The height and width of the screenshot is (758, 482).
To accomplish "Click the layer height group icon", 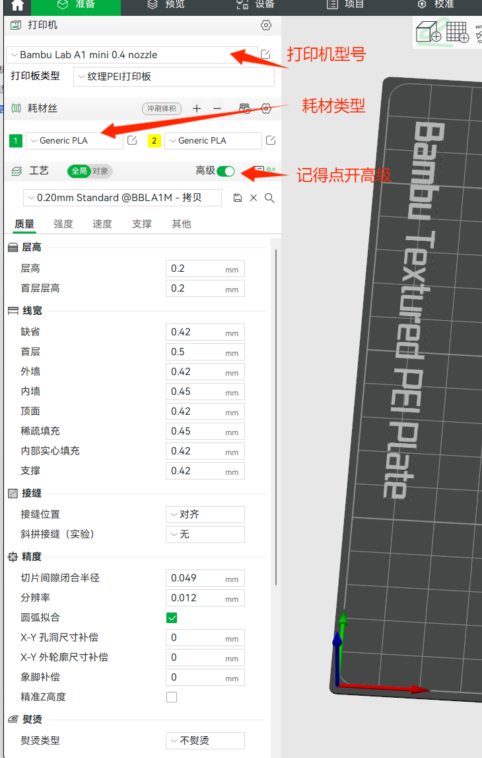I will (13, 247).
